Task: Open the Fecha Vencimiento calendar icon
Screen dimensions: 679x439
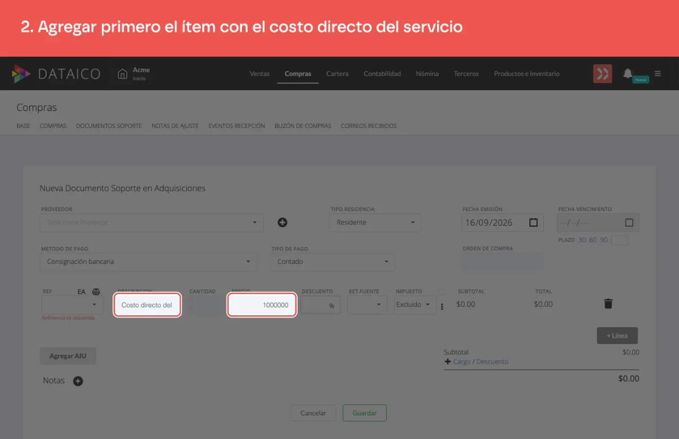Action: (x=629, y=222)
